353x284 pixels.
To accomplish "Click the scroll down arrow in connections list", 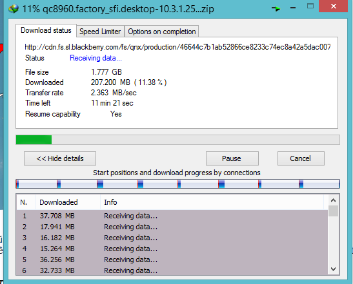I will point(334,269).
